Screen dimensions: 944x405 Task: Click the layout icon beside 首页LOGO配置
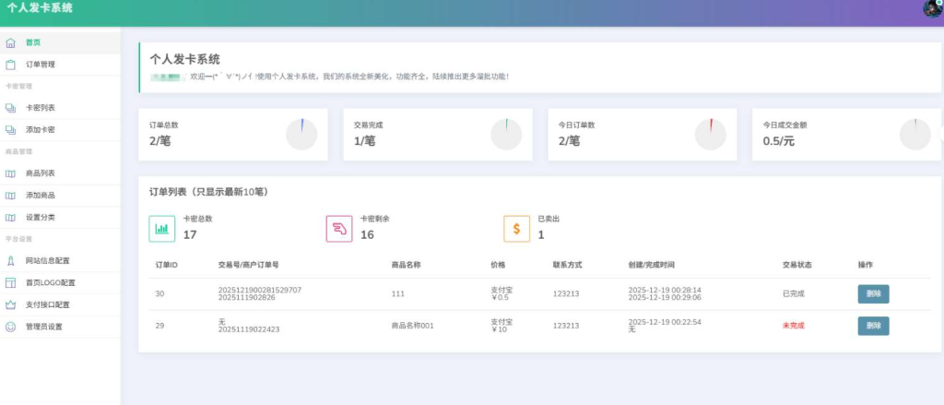coord(10,282)
